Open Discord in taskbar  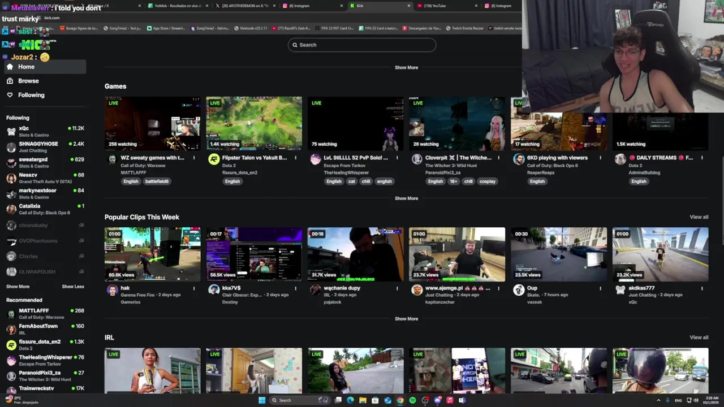437,400
